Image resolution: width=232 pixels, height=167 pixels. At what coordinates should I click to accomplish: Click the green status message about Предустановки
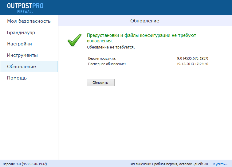[x=141, y=38]
